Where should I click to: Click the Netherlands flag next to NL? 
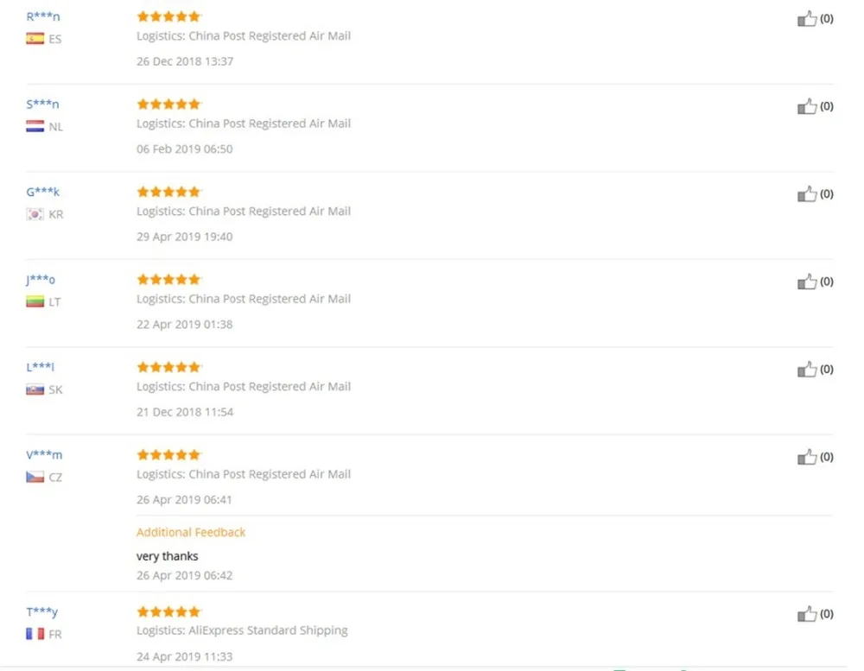pyautogui.click(x=35, y=126)
